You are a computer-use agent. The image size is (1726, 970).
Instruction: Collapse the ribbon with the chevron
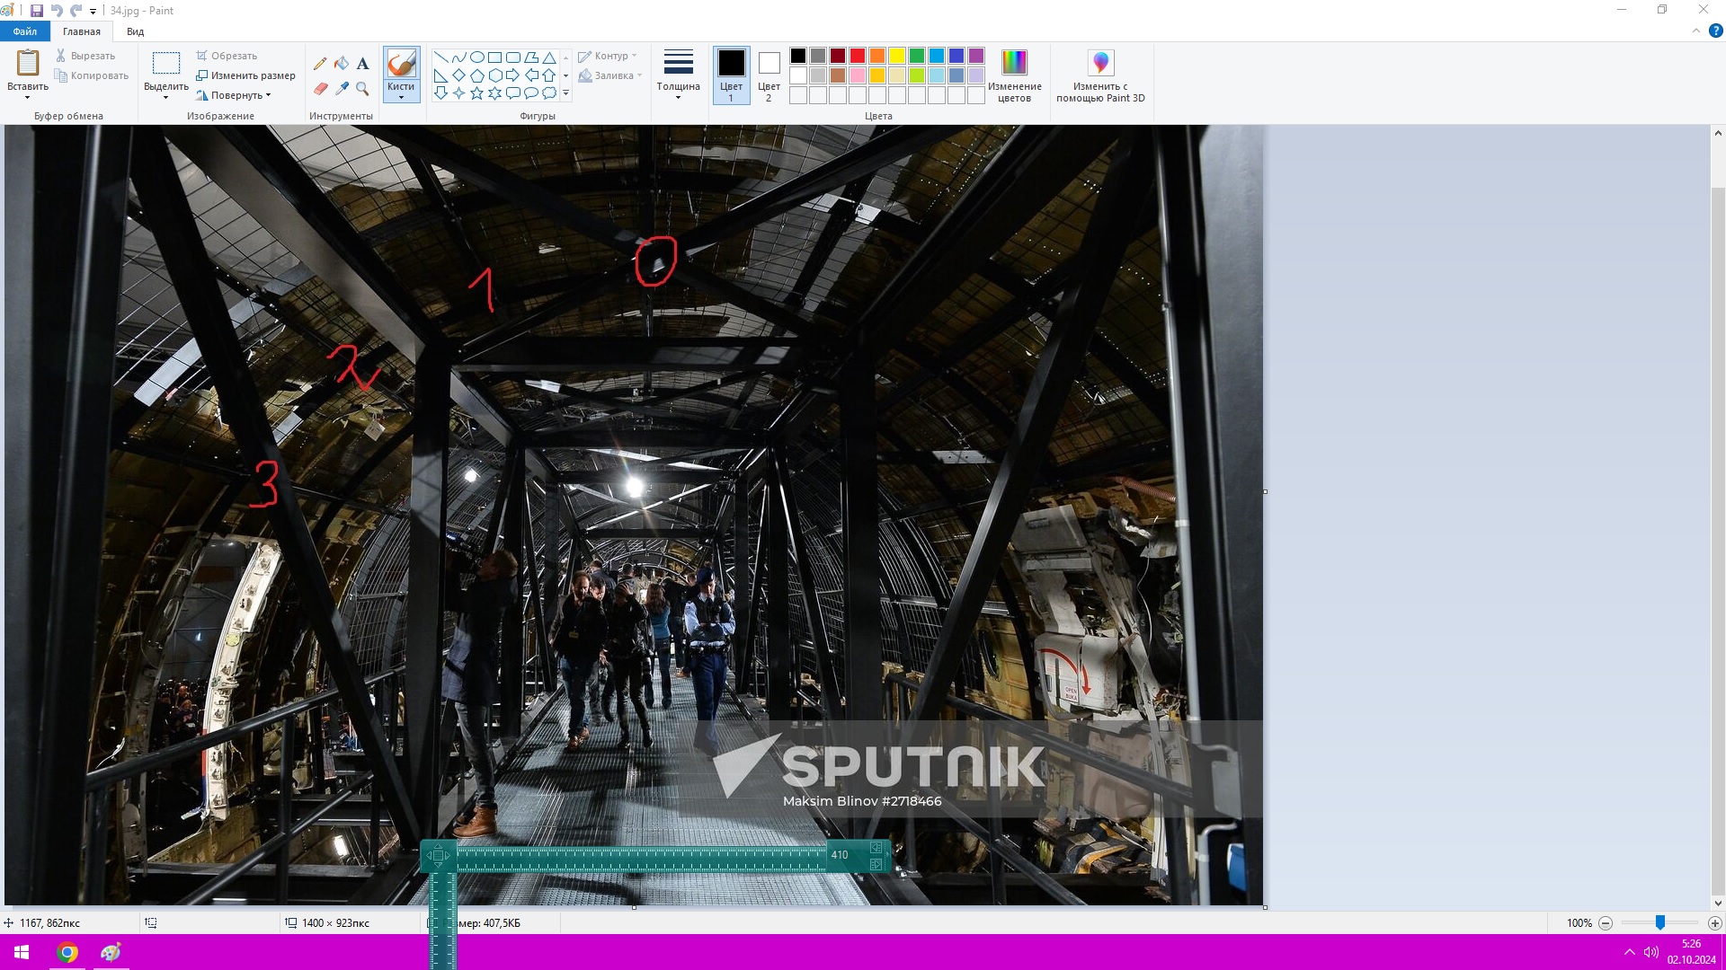click(x=1696, y=31)
